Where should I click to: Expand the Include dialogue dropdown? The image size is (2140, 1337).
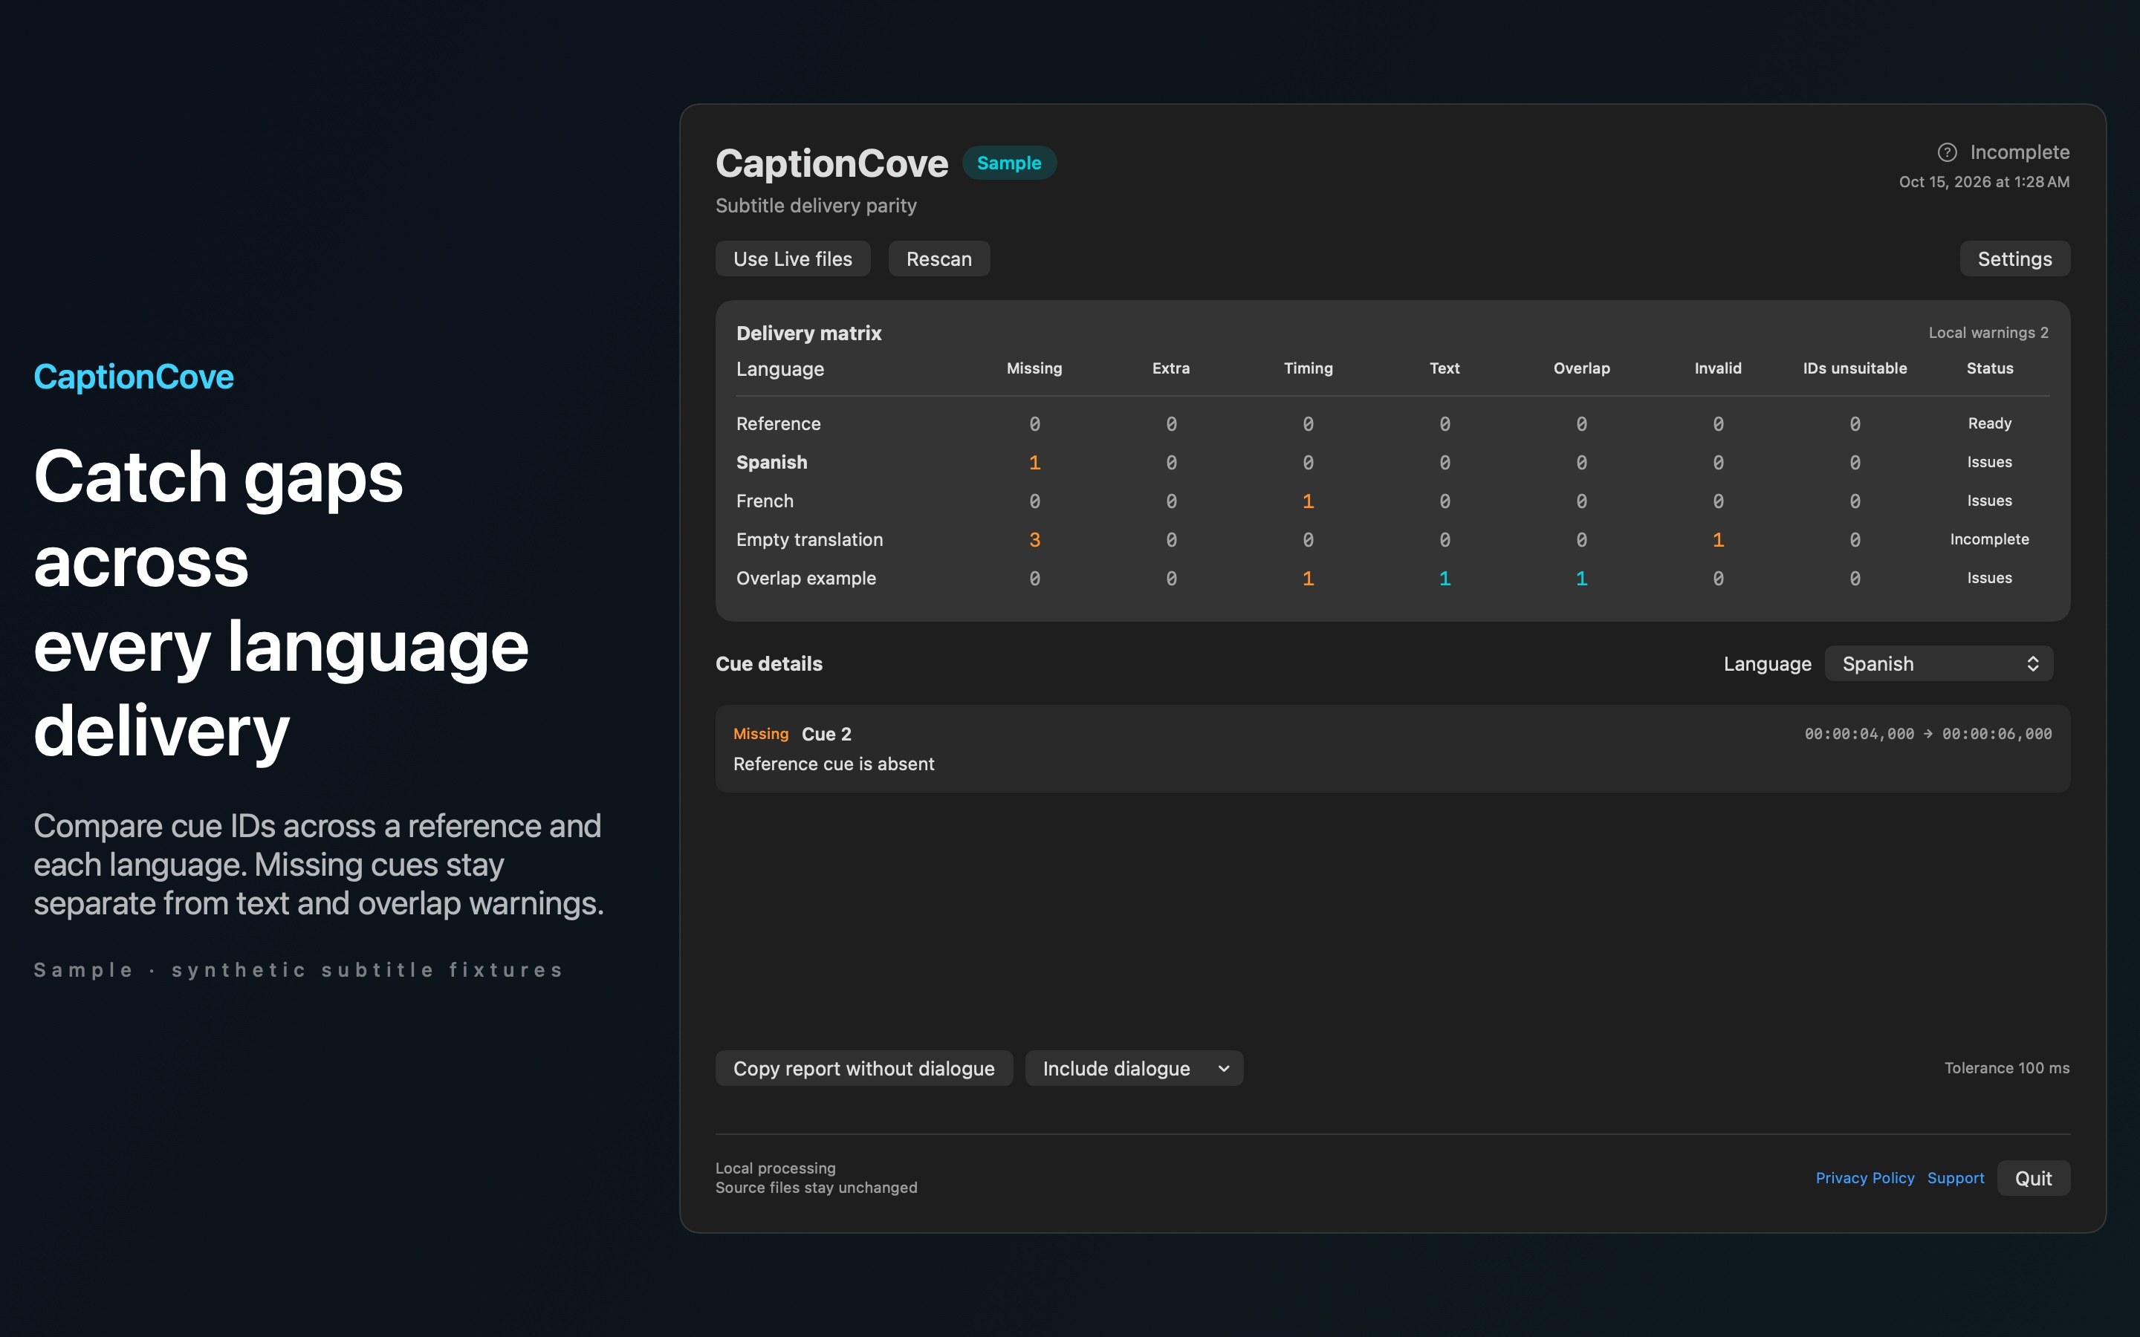tap(1134, 1068)
